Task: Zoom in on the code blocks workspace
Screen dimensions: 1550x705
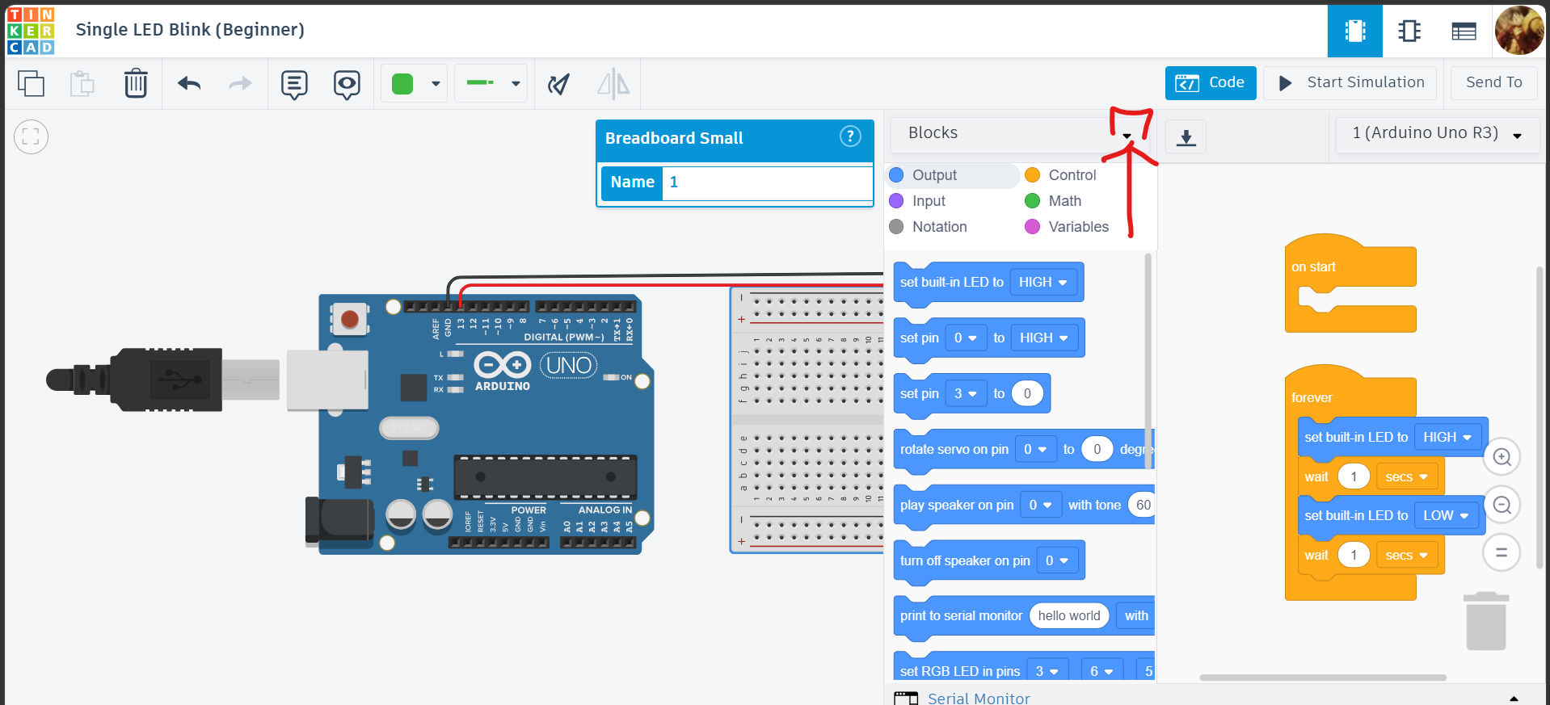Action: coord(1502,457)
